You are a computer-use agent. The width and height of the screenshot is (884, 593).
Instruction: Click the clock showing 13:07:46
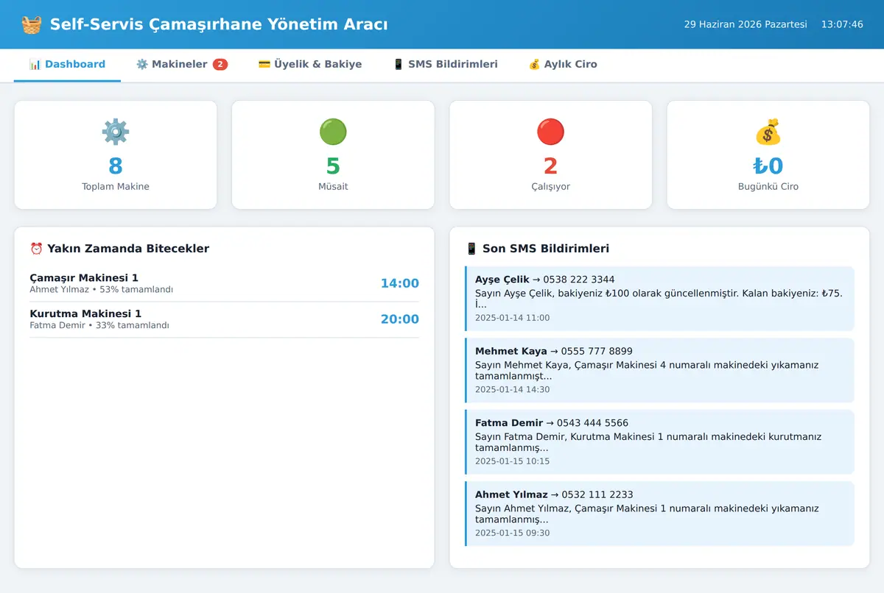(842, 24)
